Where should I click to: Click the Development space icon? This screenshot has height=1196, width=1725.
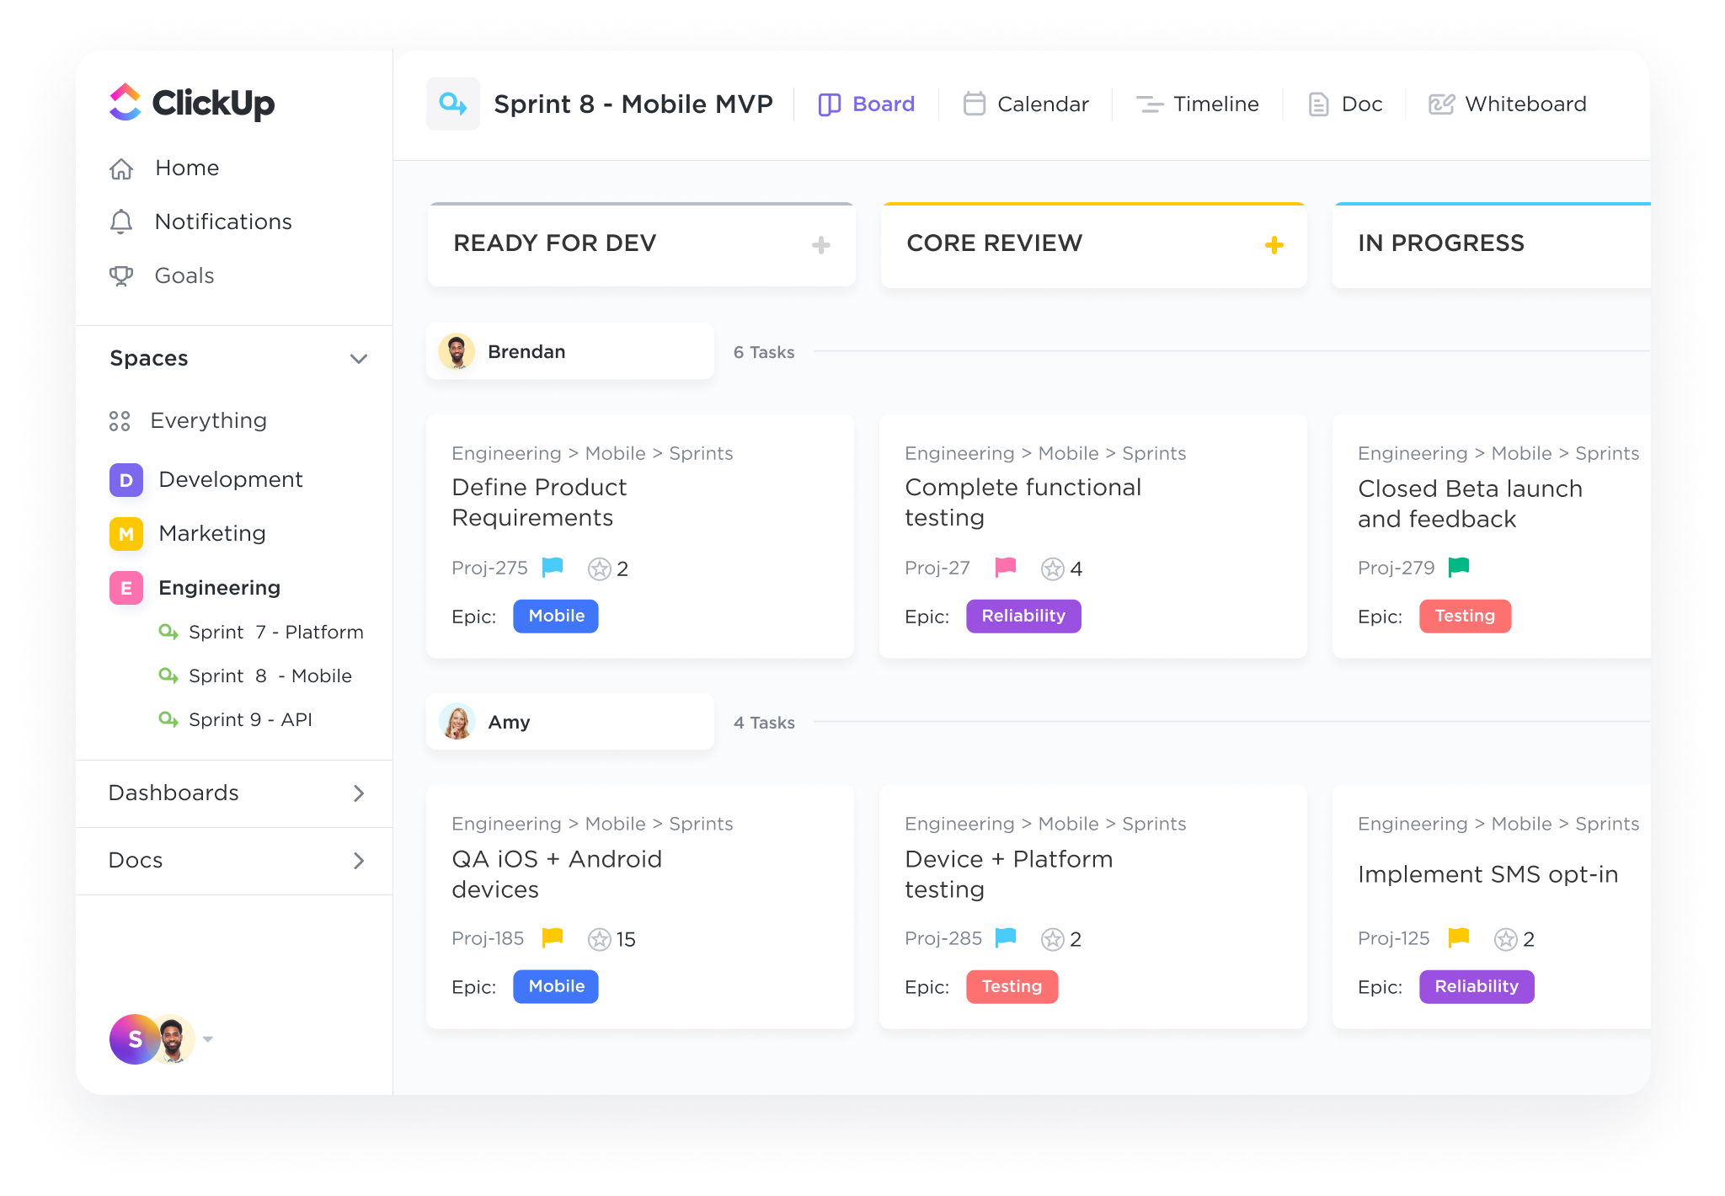point(126,479)
